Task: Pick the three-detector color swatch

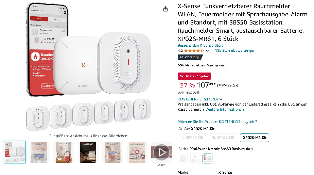Action: 195,159
